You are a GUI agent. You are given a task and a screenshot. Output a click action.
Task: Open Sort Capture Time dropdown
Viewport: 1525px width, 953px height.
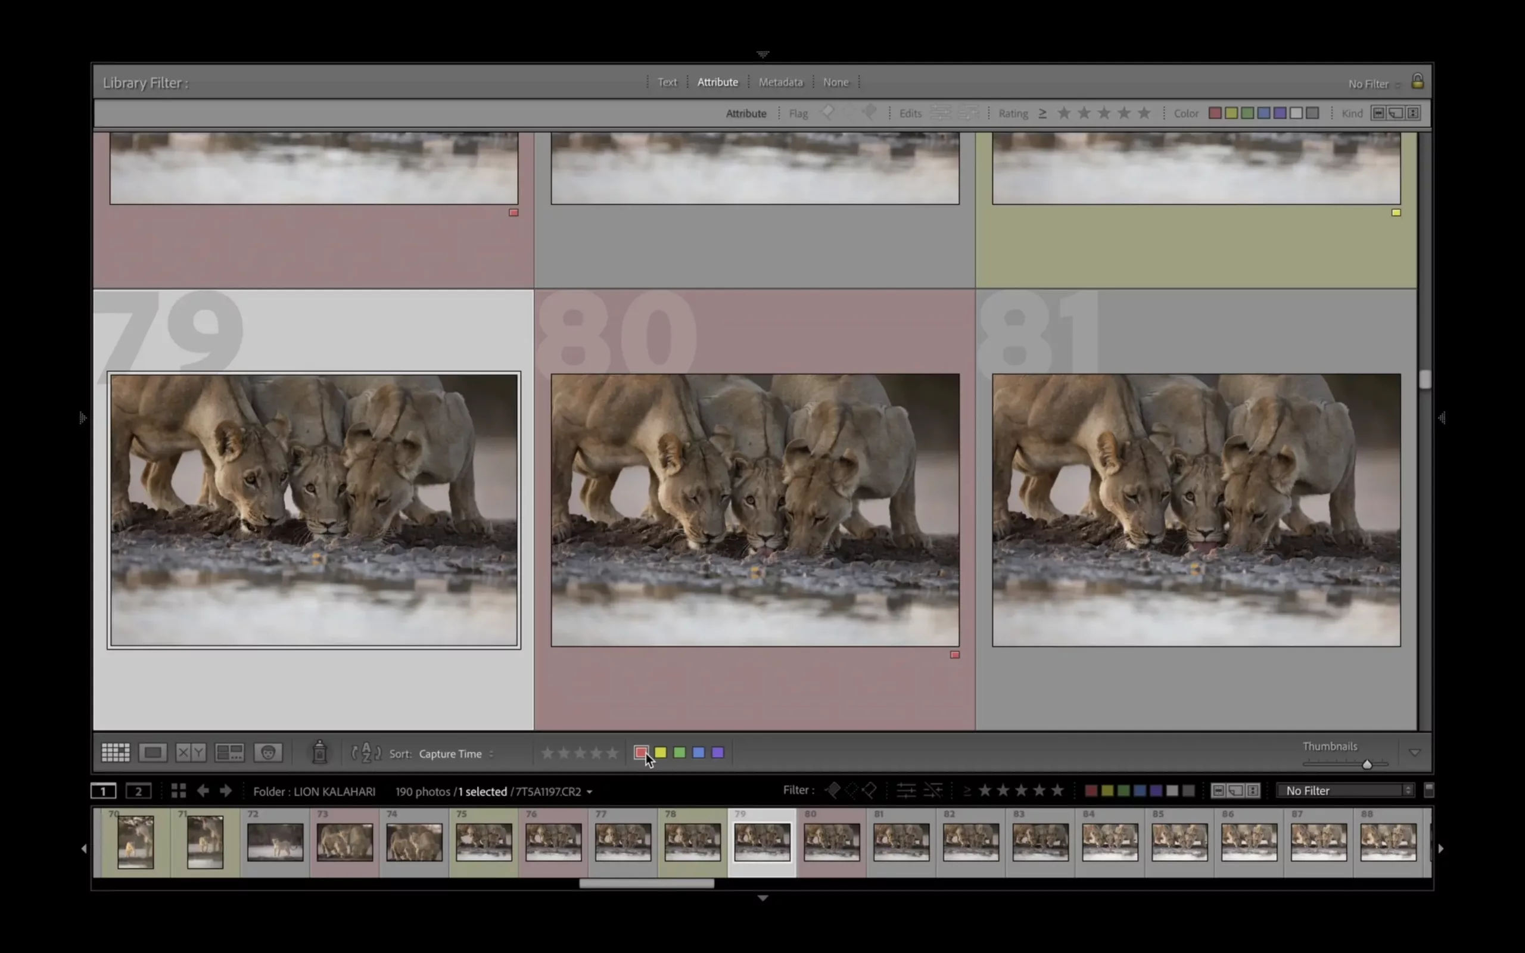tap(456, 753)
